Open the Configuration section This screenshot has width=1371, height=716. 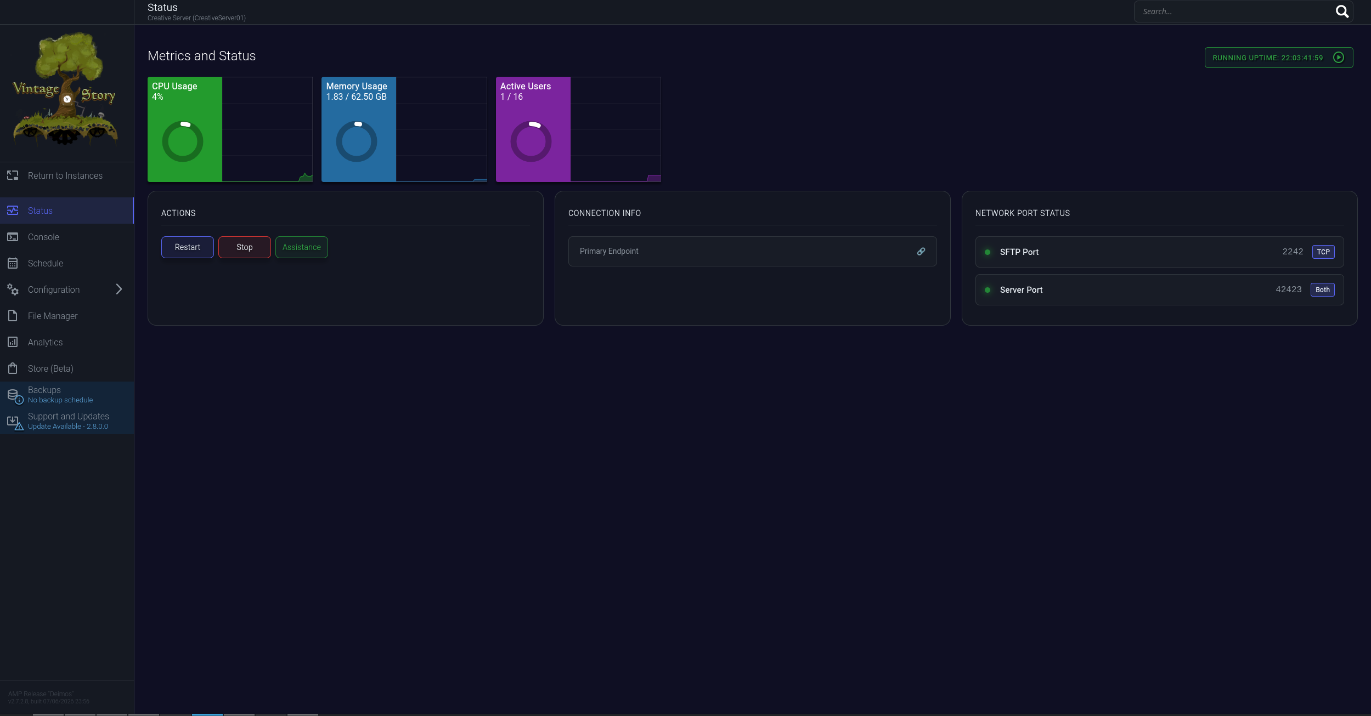(67, 289)
